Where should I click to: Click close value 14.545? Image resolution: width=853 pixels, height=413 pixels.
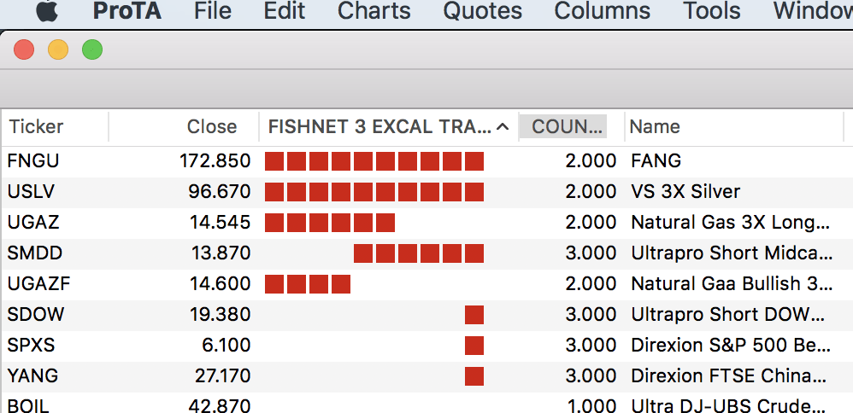tap(220, 222)
